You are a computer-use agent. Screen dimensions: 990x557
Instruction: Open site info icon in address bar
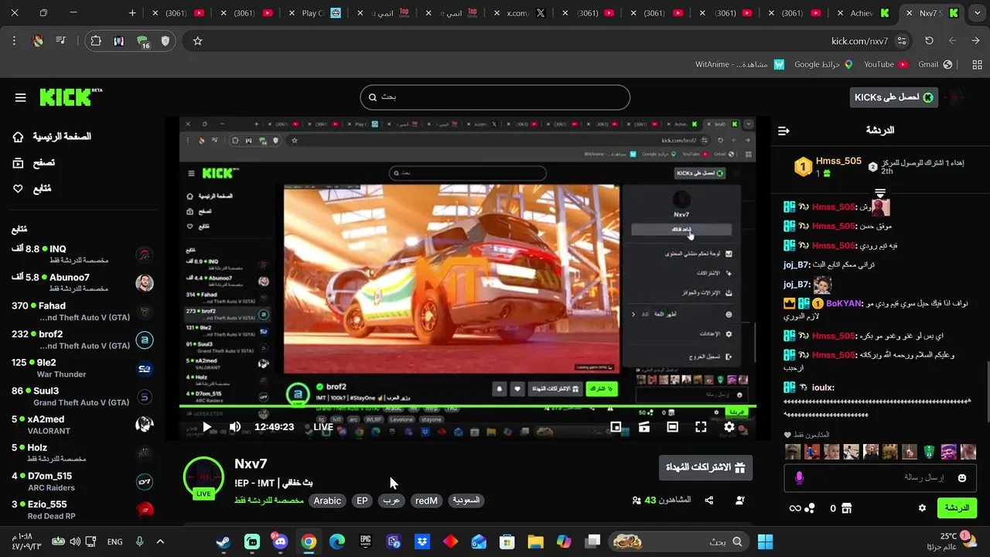tap(902, 41)
